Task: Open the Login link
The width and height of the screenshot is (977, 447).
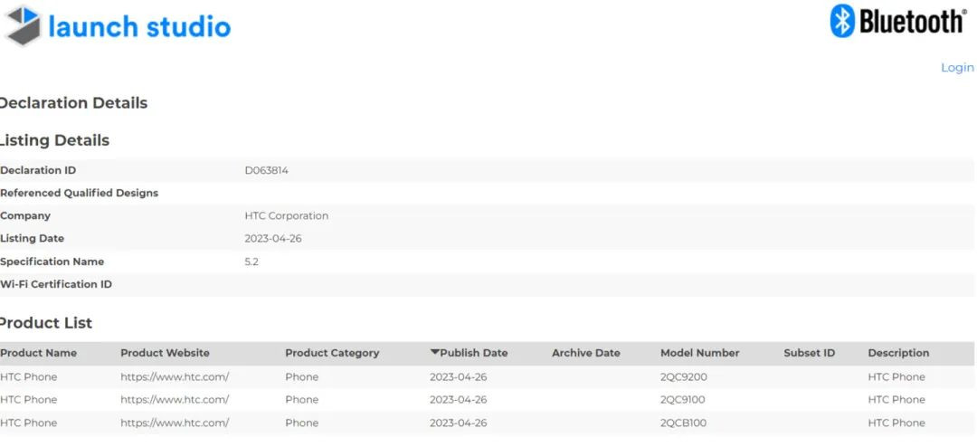Action: 957,68
